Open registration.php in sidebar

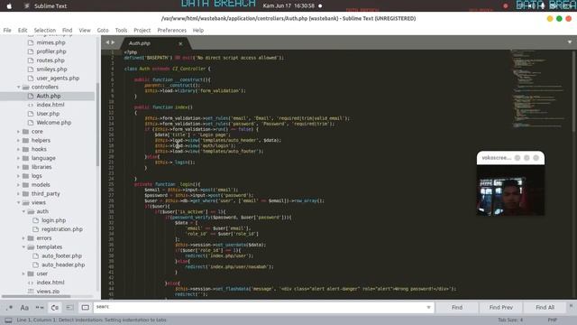click(62, 229)
